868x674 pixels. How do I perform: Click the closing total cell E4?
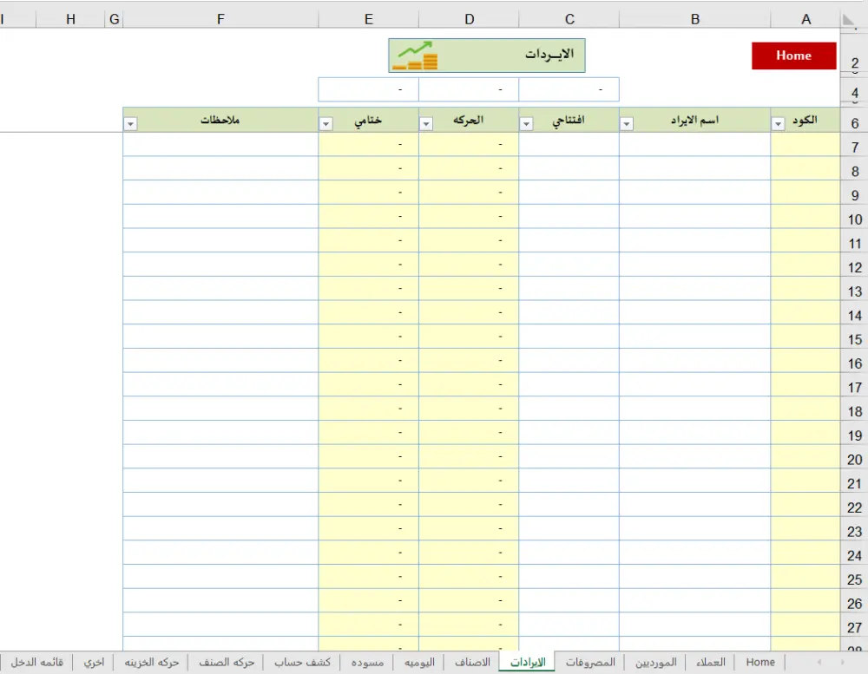coord(369,89)
